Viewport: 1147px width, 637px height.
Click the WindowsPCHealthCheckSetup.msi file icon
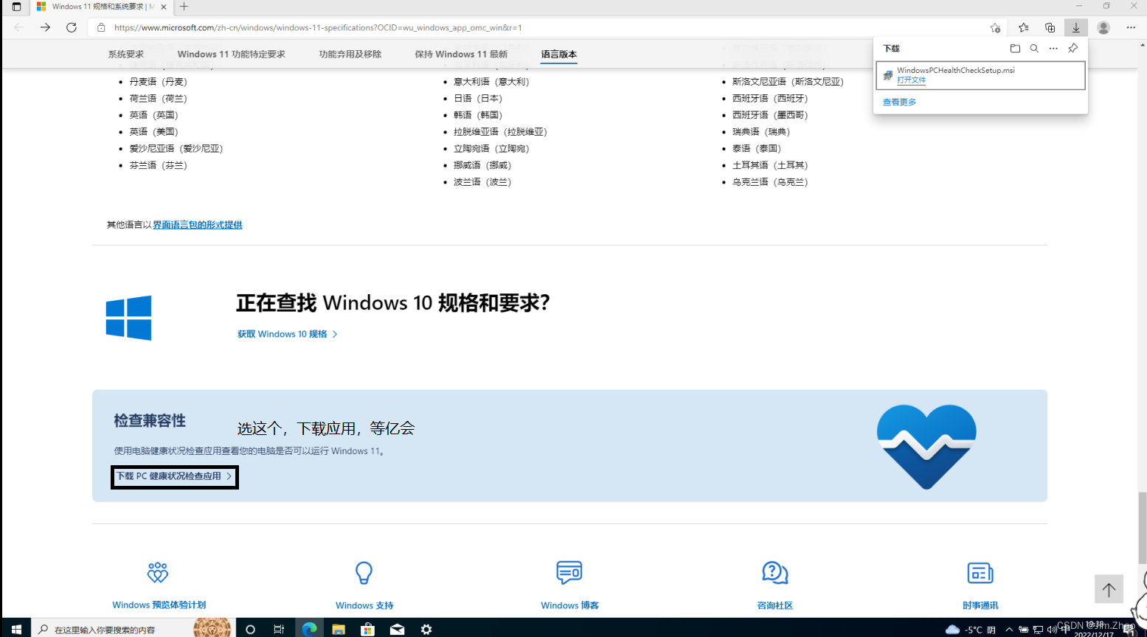pyautogui.click(x=887, y=75)
